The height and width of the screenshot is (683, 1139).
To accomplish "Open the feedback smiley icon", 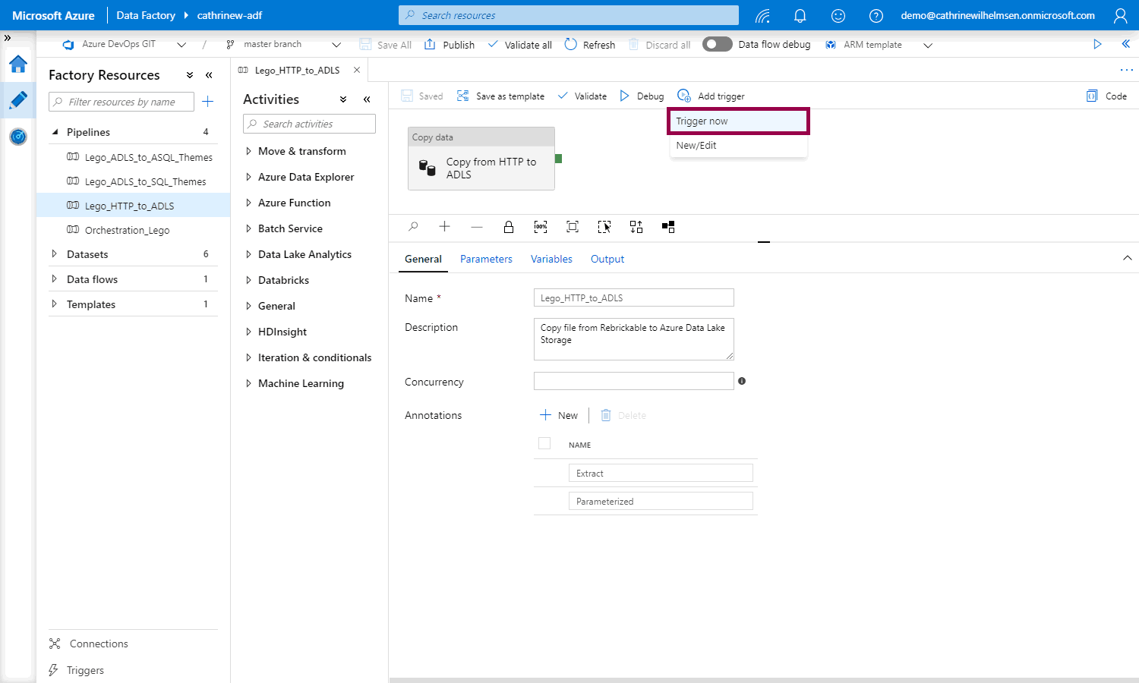I will (838, 15).
